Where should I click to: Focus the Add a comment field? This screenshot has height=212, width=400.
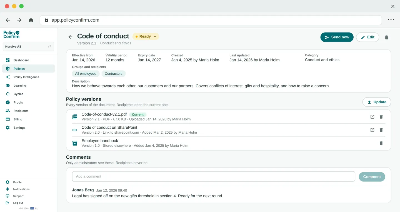tap(213, 176)
